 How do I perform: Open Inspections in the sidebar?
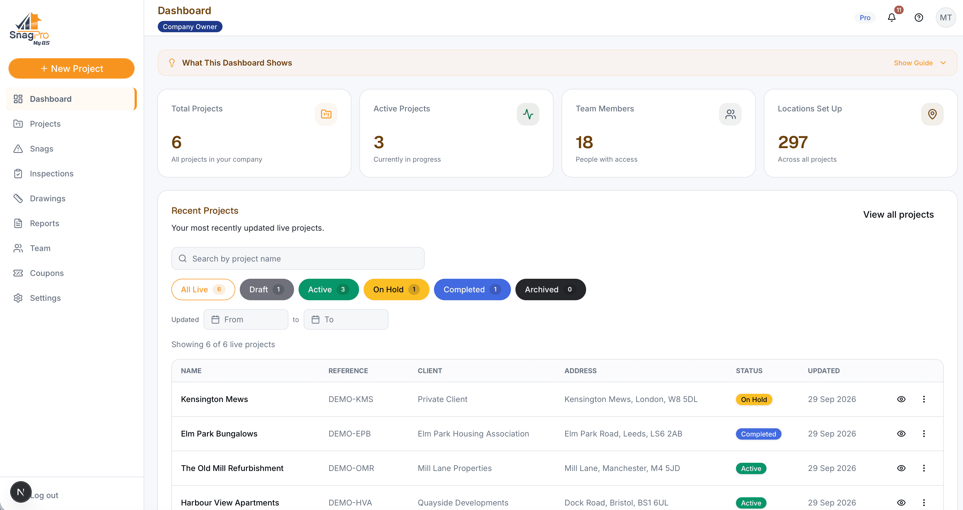tap(71, 174)
